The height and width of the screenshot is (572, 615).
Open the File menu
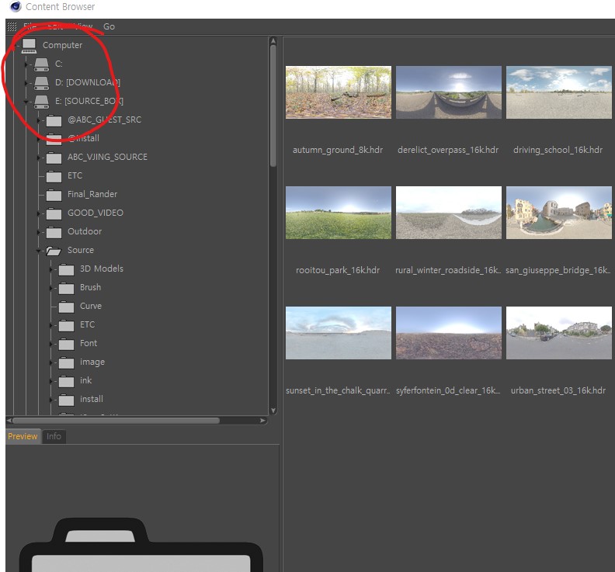[x=30, y=26]
